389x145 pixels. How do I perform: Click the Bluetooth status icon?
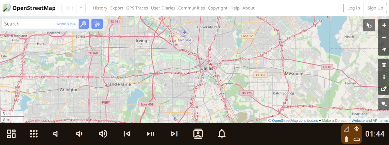357,129
